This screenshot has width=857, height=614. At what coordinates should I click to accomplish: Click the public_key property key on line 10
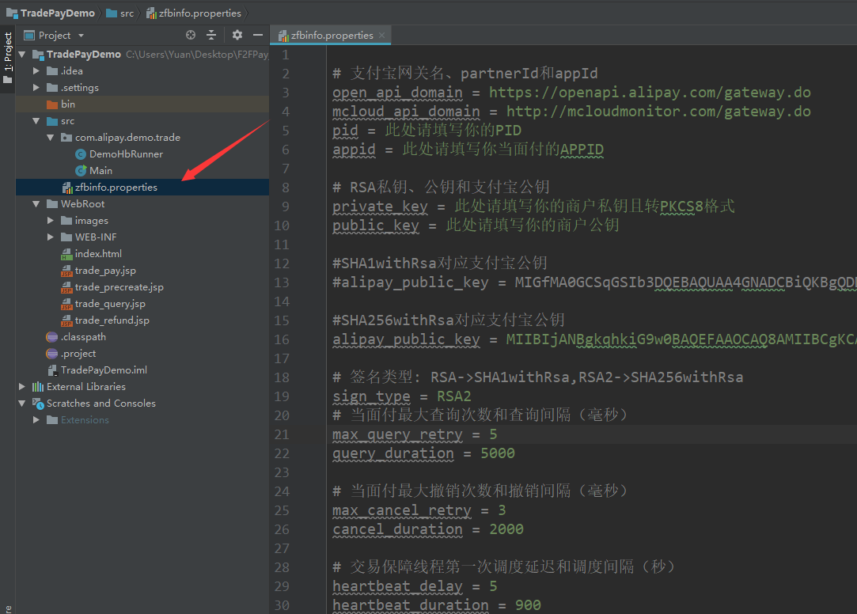point(376,225)
